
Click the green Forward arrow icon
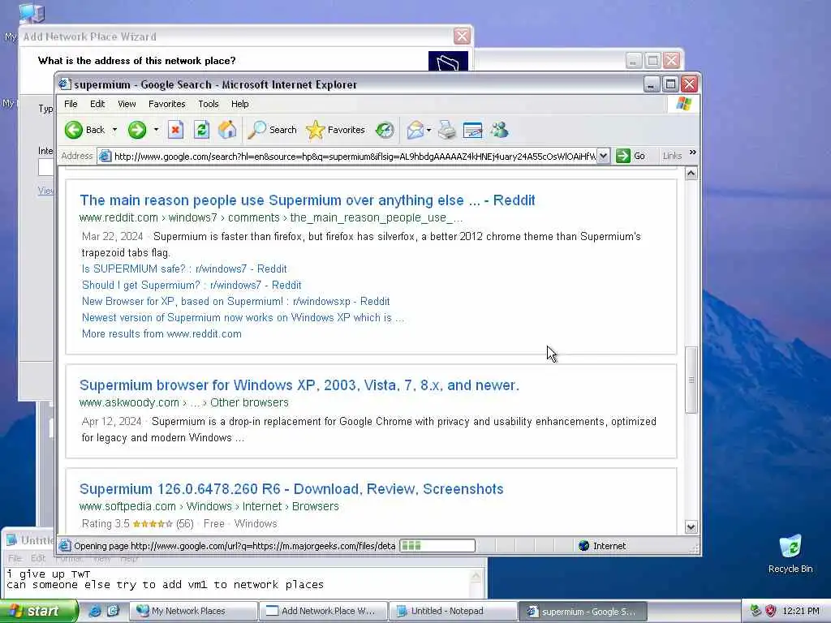pos(136,130)
